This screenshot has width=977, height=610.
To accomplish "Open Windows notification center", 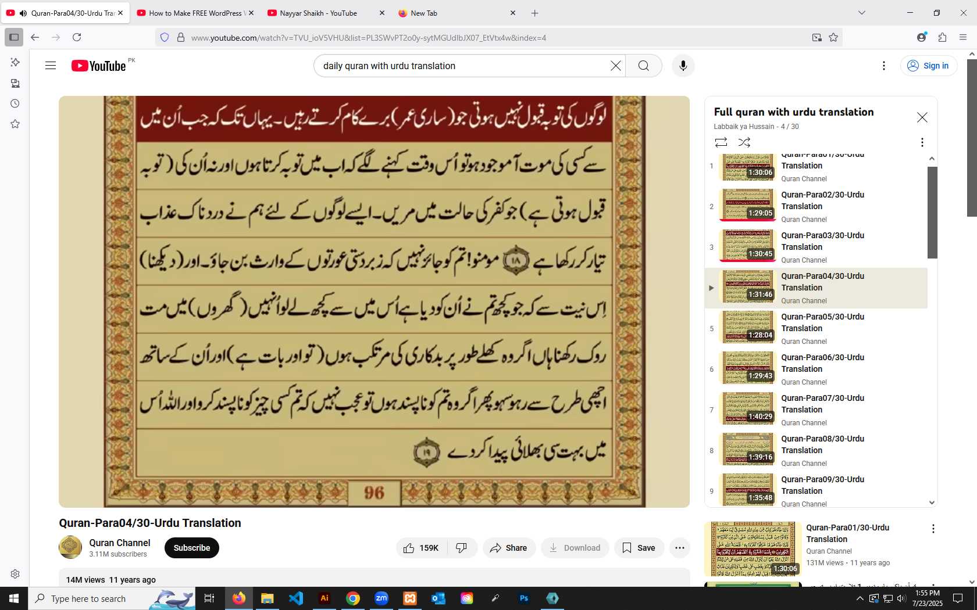I will tap(958, 598).
